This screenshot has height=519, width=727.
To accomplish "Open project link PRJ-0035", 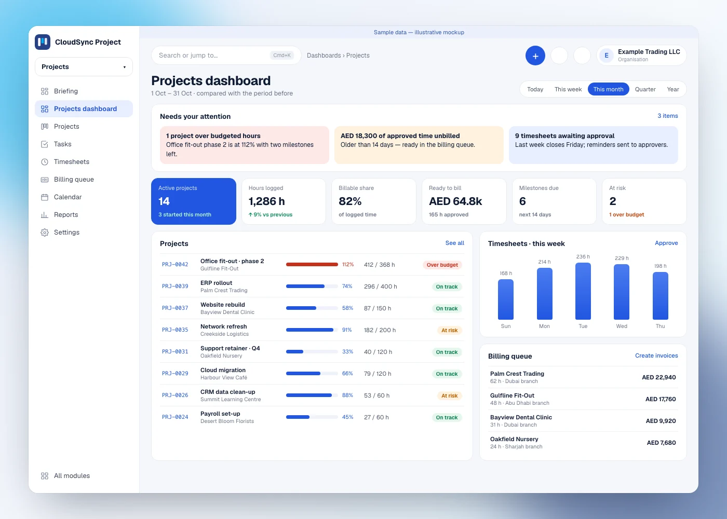I will coord(175,330).
